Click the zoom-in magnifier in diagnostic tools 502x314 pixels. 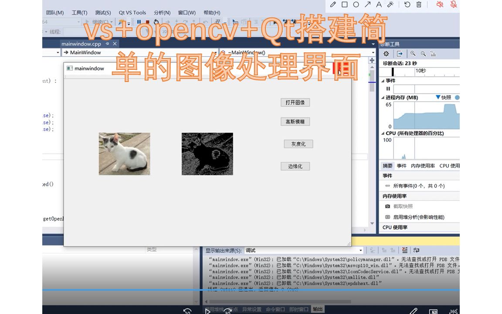point(412,53)
